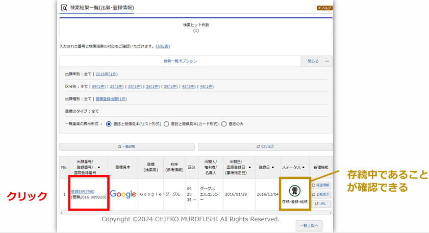
Task: Click the 一覧印刷 print list button
Action: [127, 146]
